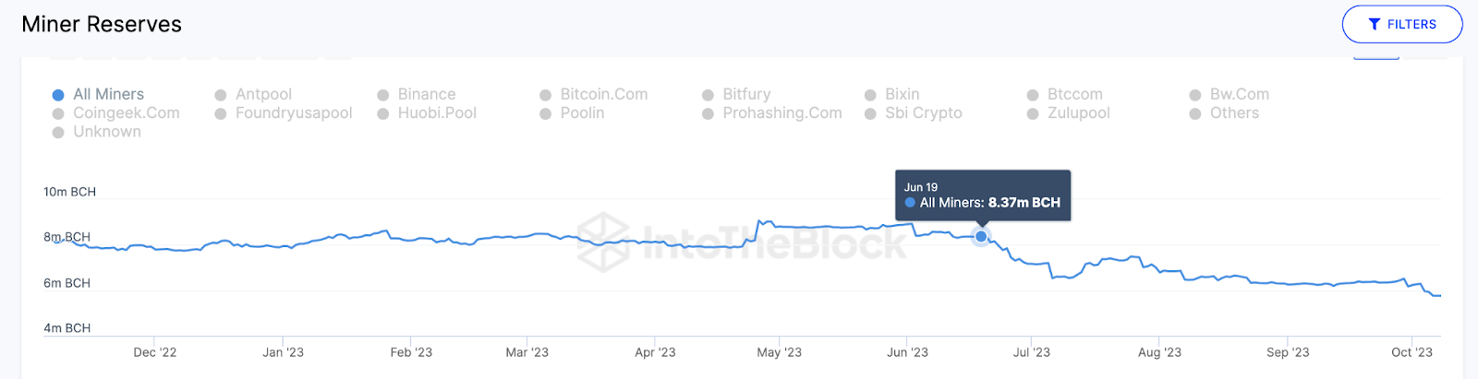Image resolution: width=1478 pixels, height=379 pixels.
Task: Click the Jun 19 data point marker
Action: coord(981,237)
